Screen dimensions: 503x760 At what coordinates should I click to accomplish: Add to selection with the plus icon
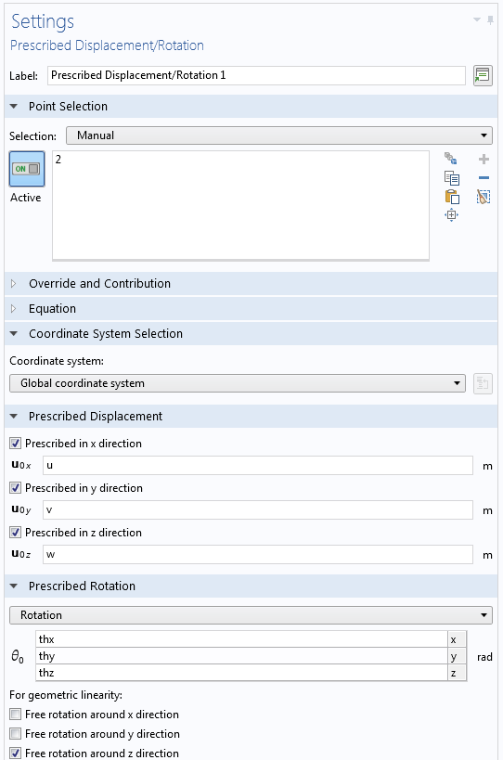click(484, 159)
